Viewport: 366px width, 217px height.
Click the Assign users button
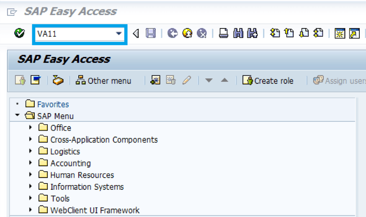[339, 81]
